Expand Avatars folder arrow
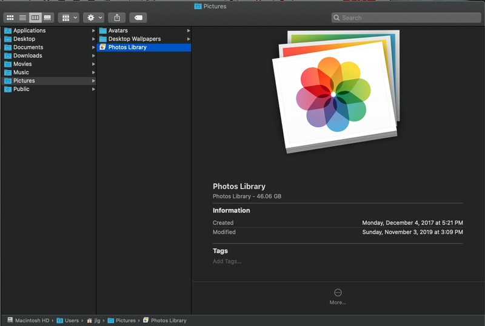The width and height of the screenshot is (485, 326). pos(189,30)
